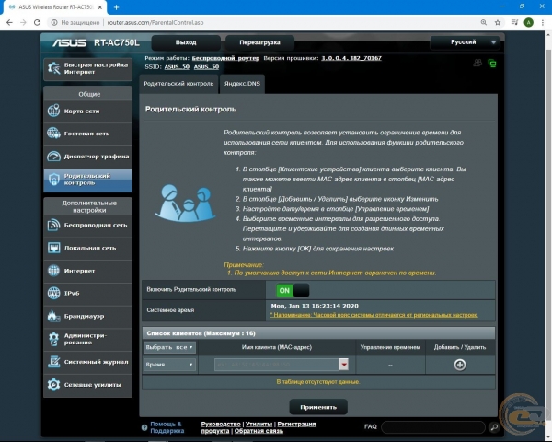Switch to Родительский контроль tab
Viewport: 552px width, 442px height.
[x=178, y=84]
